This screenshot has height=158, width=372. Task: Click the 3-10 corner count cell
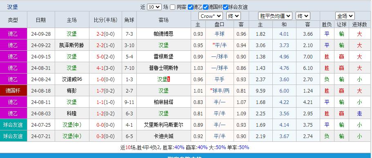[129, 45]
